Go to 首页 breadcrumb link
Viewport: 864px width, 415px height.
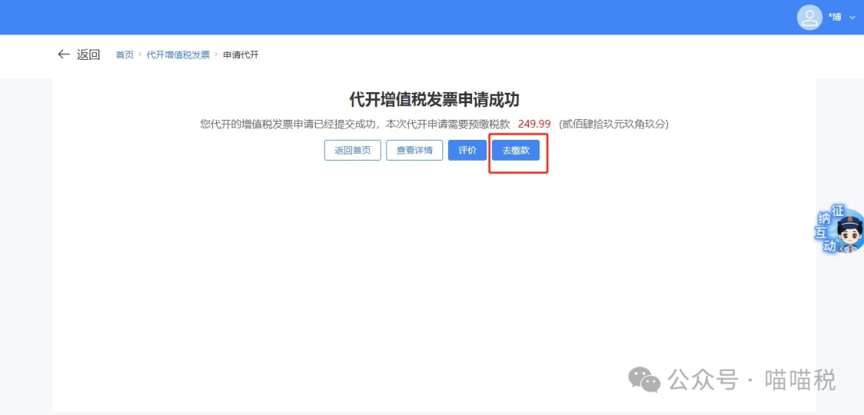[125, 54]
